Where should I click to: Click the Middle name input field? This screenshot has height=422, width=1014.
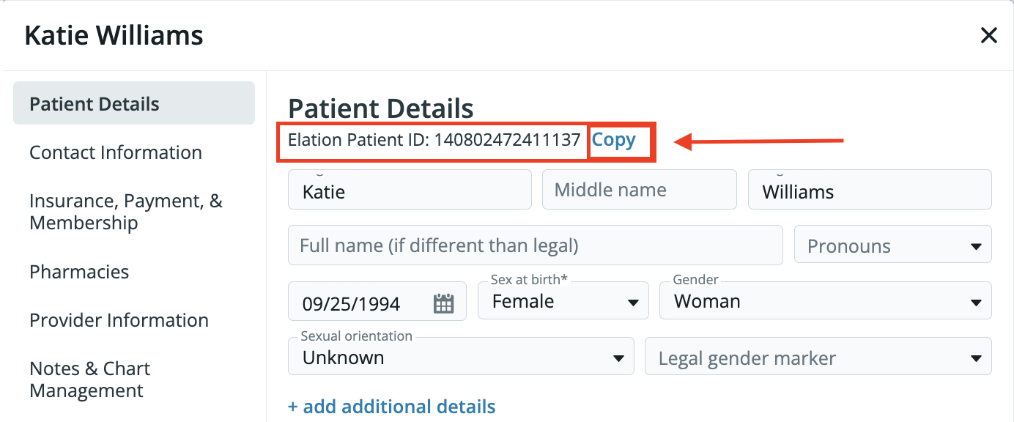coord(639,190)
